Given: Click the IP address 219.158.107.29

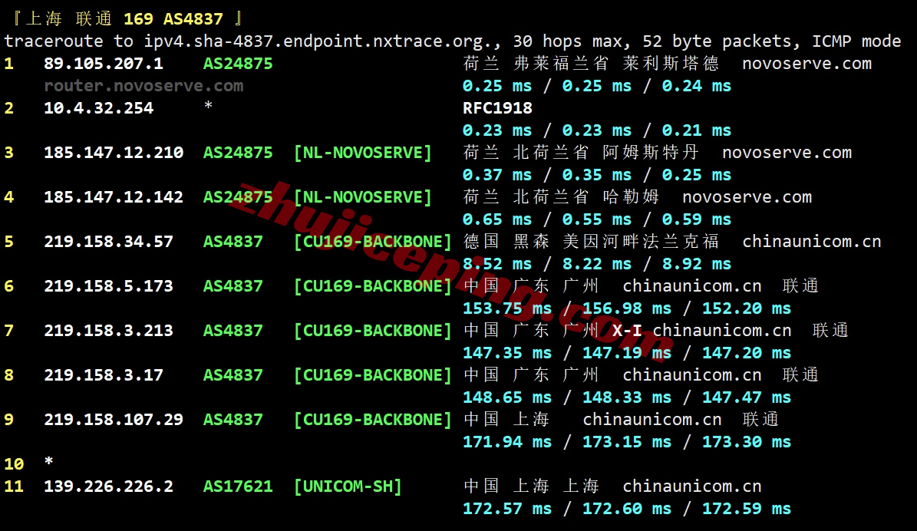Looking at the screenshot, I should pyautogui.click(x=114, y=419).
